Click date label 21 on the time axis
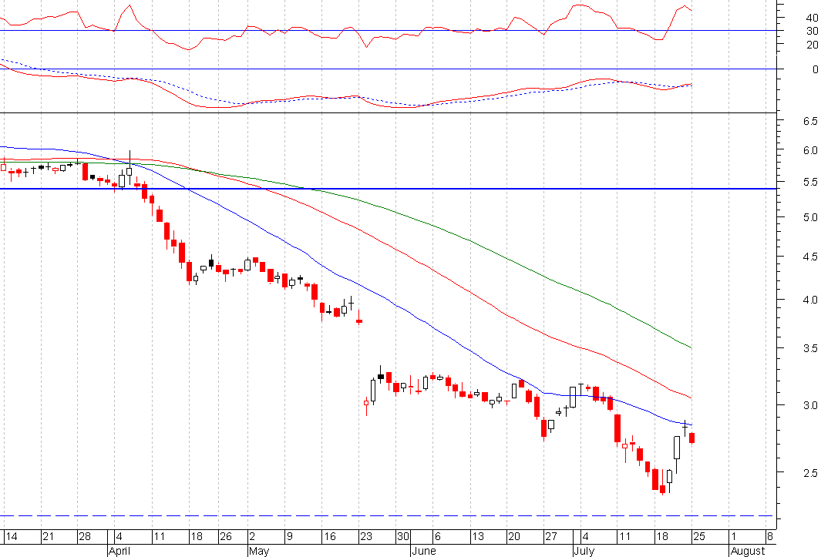This screenshot has height=557, width=821. [48, 536]
